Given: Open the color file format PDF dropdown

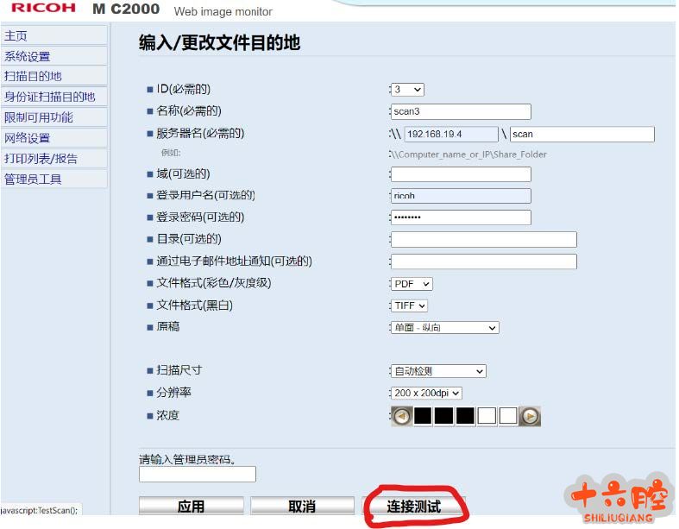Looking at the screenshot, I should tap(412, 284).
